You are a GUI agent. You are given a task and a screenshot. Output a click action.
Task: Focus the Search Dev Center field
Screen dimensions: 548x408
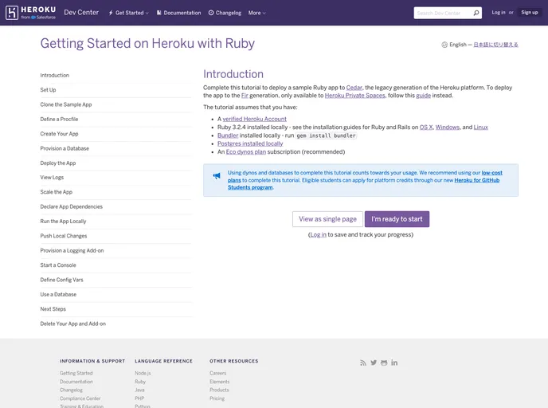point(442,13)
